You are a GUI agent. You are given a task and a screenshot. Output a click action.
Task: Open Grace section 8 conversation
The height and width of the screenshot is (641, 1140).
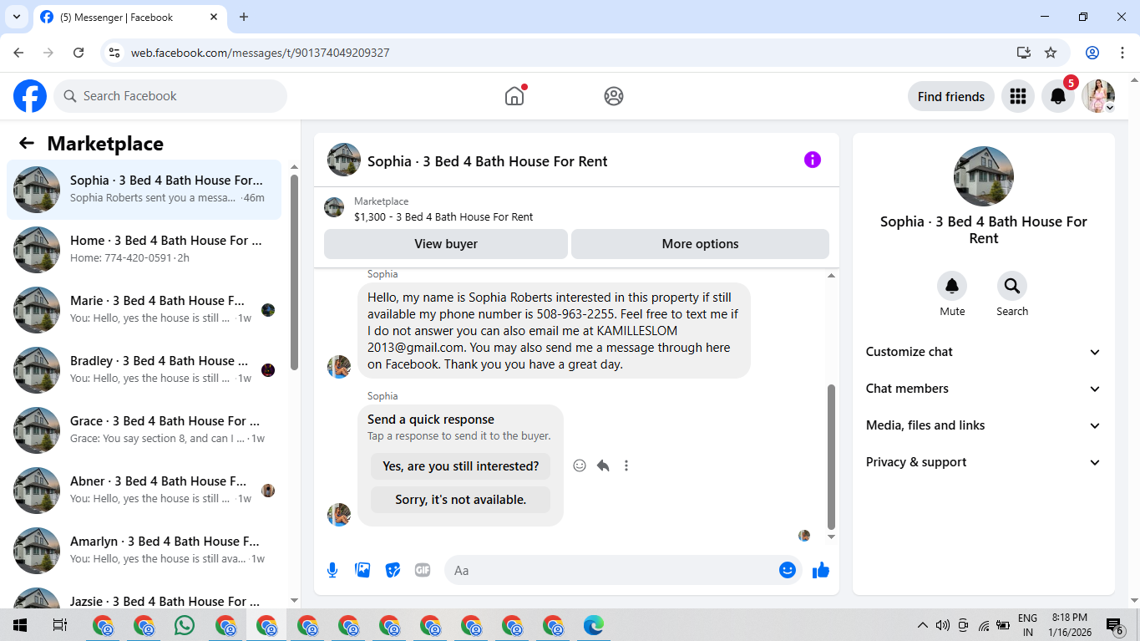point(144,430)
